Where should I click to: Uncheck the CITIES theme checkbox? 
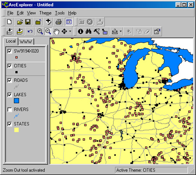10,66
